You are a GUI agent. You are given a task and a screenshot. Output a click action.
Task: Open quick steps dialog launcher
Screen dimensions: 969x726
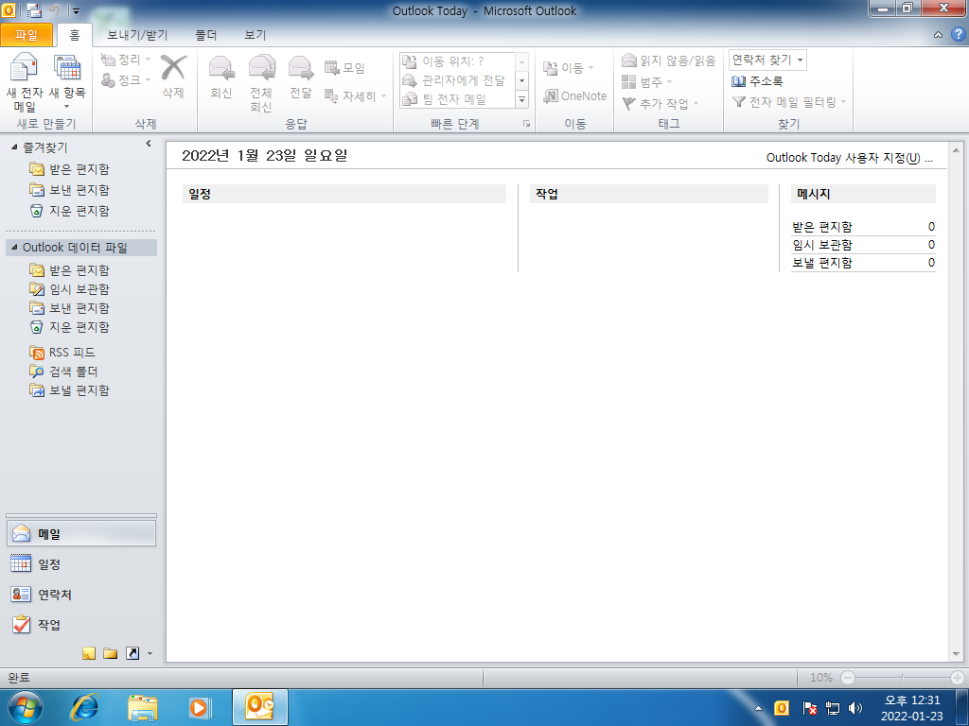pyautogui.click(x=526, y=124)
